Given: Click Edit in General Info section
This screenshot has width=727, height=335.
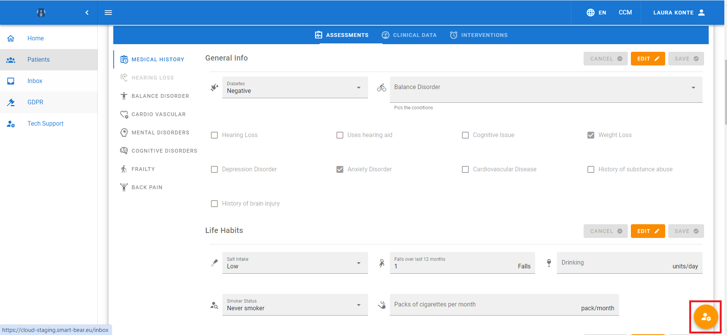Looking at the screenshot, I should [648, 59].
